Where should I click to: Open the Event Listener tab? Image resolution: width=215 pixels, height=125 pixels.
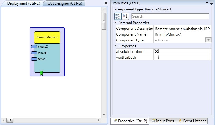pos(192,121)
